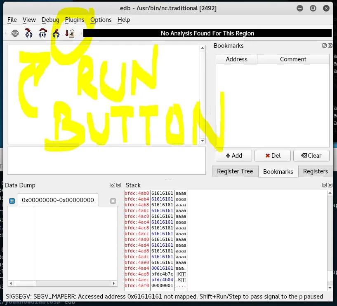337x306 pixels.
Task: Select stack row bfdc:4ac0
Action: click(x=156, y=216)
